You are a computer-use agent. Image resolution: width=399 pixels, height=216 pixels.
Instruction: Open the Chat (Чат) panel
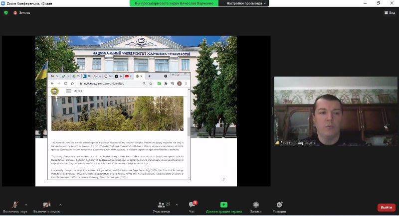pos(192,207)
